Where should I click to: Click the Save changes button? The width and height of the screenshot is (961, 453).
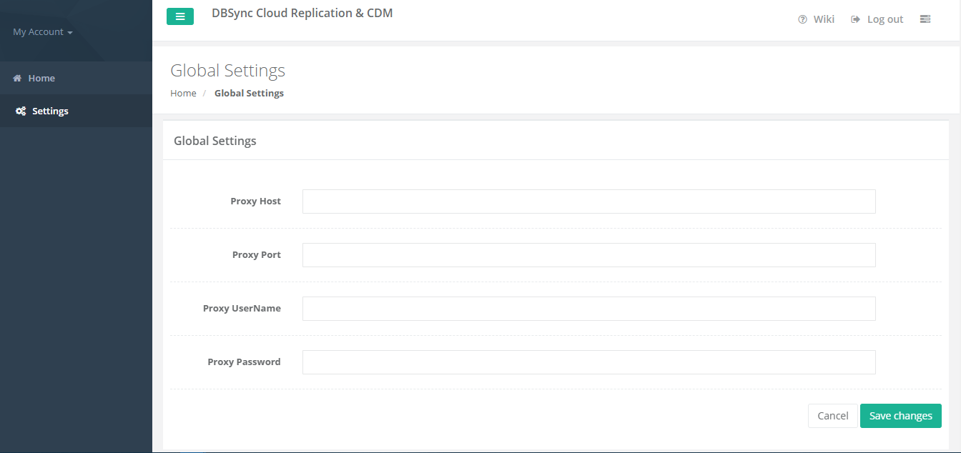tap(900, 416)
